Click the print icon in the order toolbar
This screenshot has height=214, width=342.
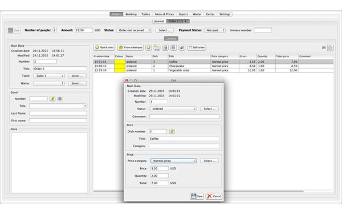point(182,47)
